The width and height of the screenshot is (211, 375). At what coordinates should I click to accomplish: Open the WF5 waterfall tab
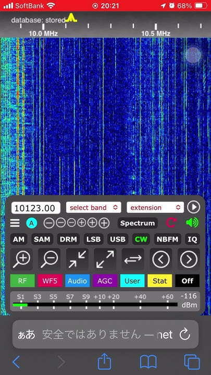50,281
